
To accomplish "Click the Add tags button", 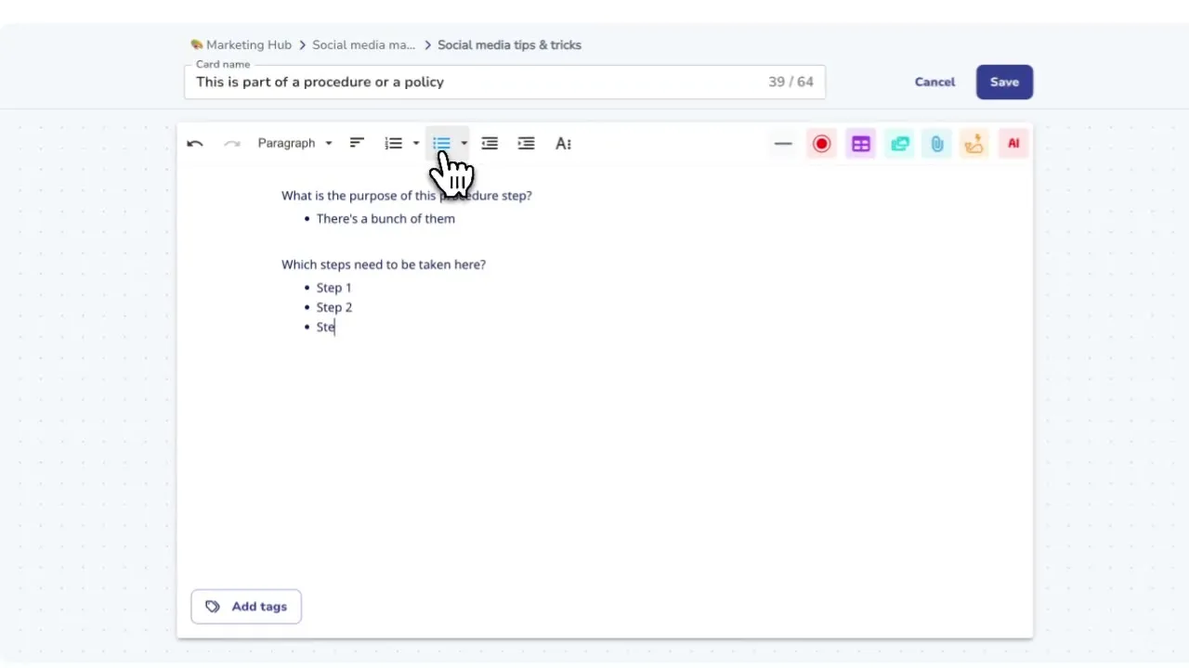I will tap(246, 607).
